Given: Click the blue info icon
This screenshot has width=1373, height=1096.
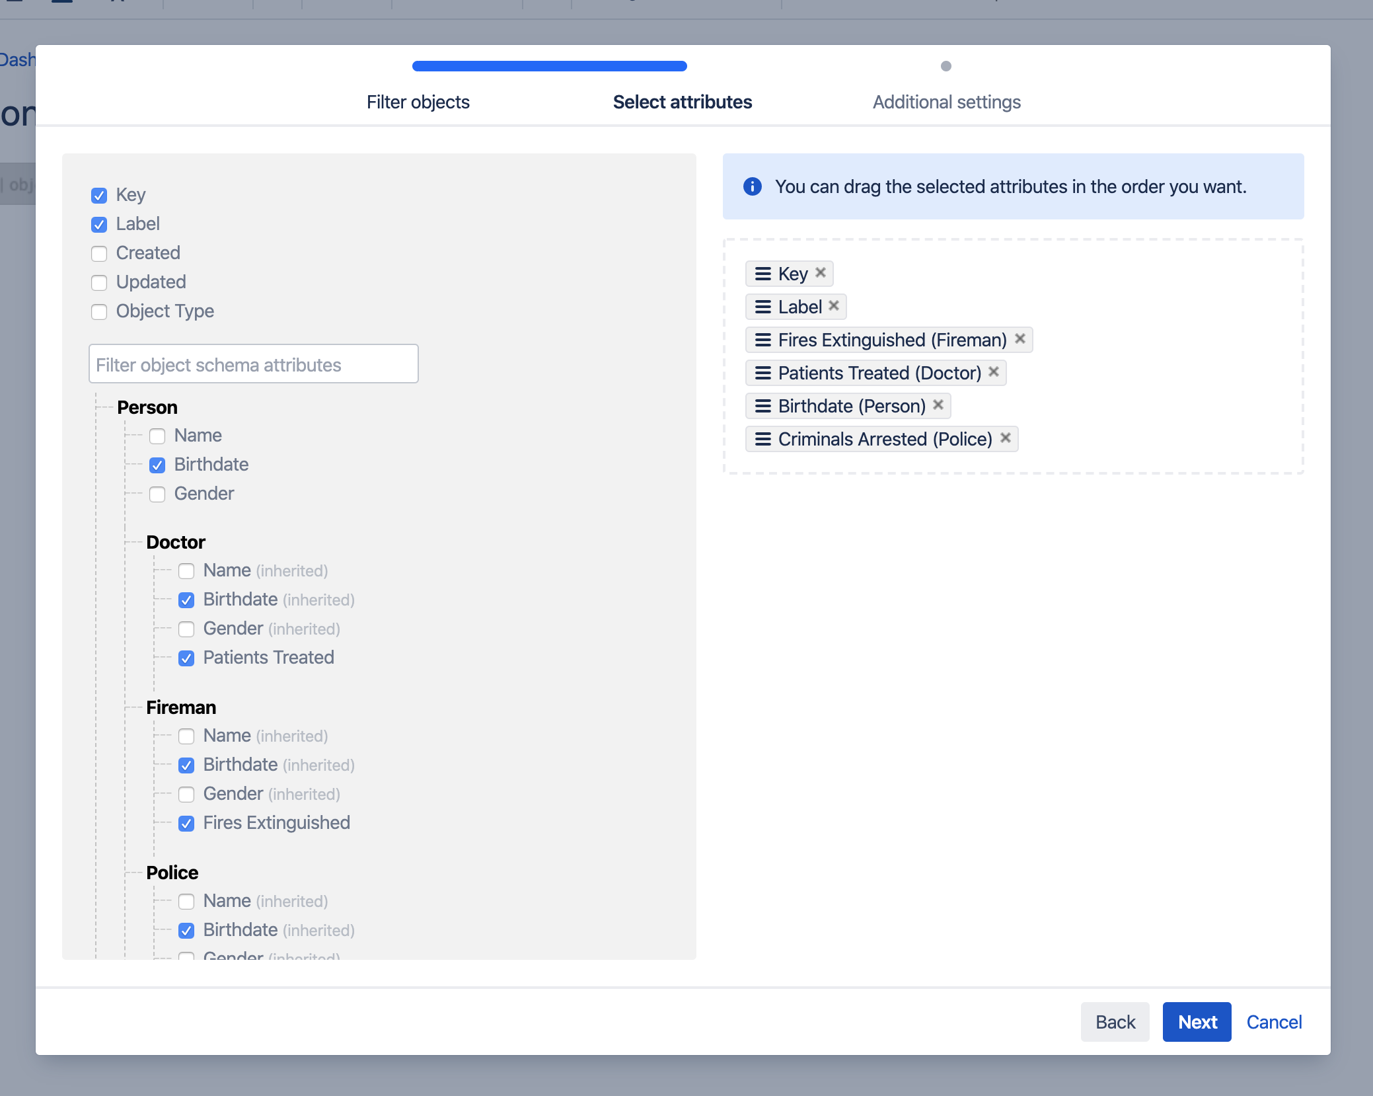Looking at the screenshot, I should click(x=753, y=186).
